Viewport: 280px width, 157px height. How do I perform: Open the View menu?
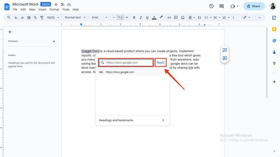(32, 9)
